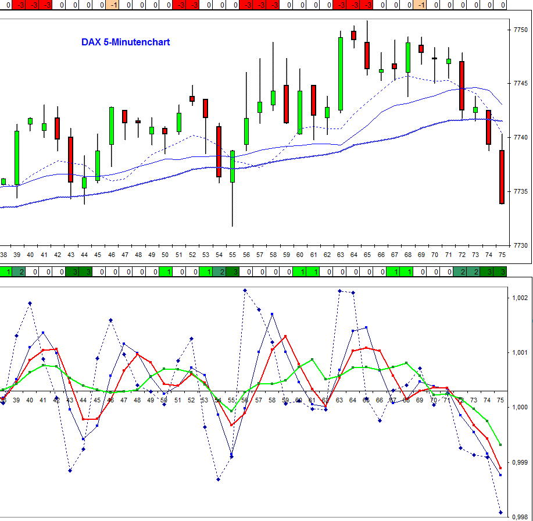Click the 0,998 oscillator axis label
The width and height of the screenshot is (533, 521).
(520, 516)
